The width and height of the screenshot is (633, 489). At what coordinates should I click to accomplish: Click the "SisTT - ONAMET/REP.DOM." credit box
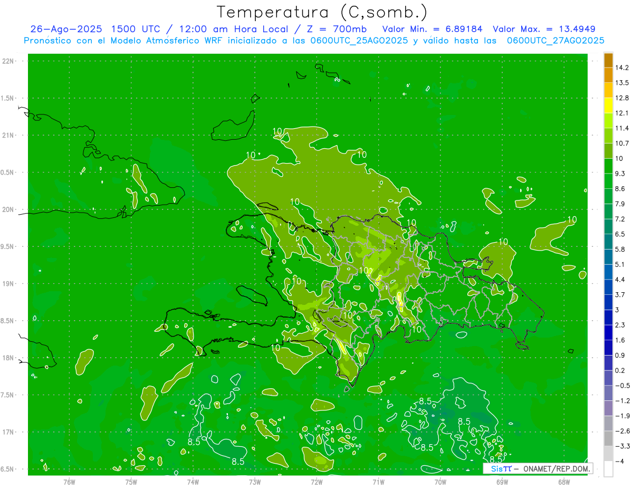click(x=538, y=468)
